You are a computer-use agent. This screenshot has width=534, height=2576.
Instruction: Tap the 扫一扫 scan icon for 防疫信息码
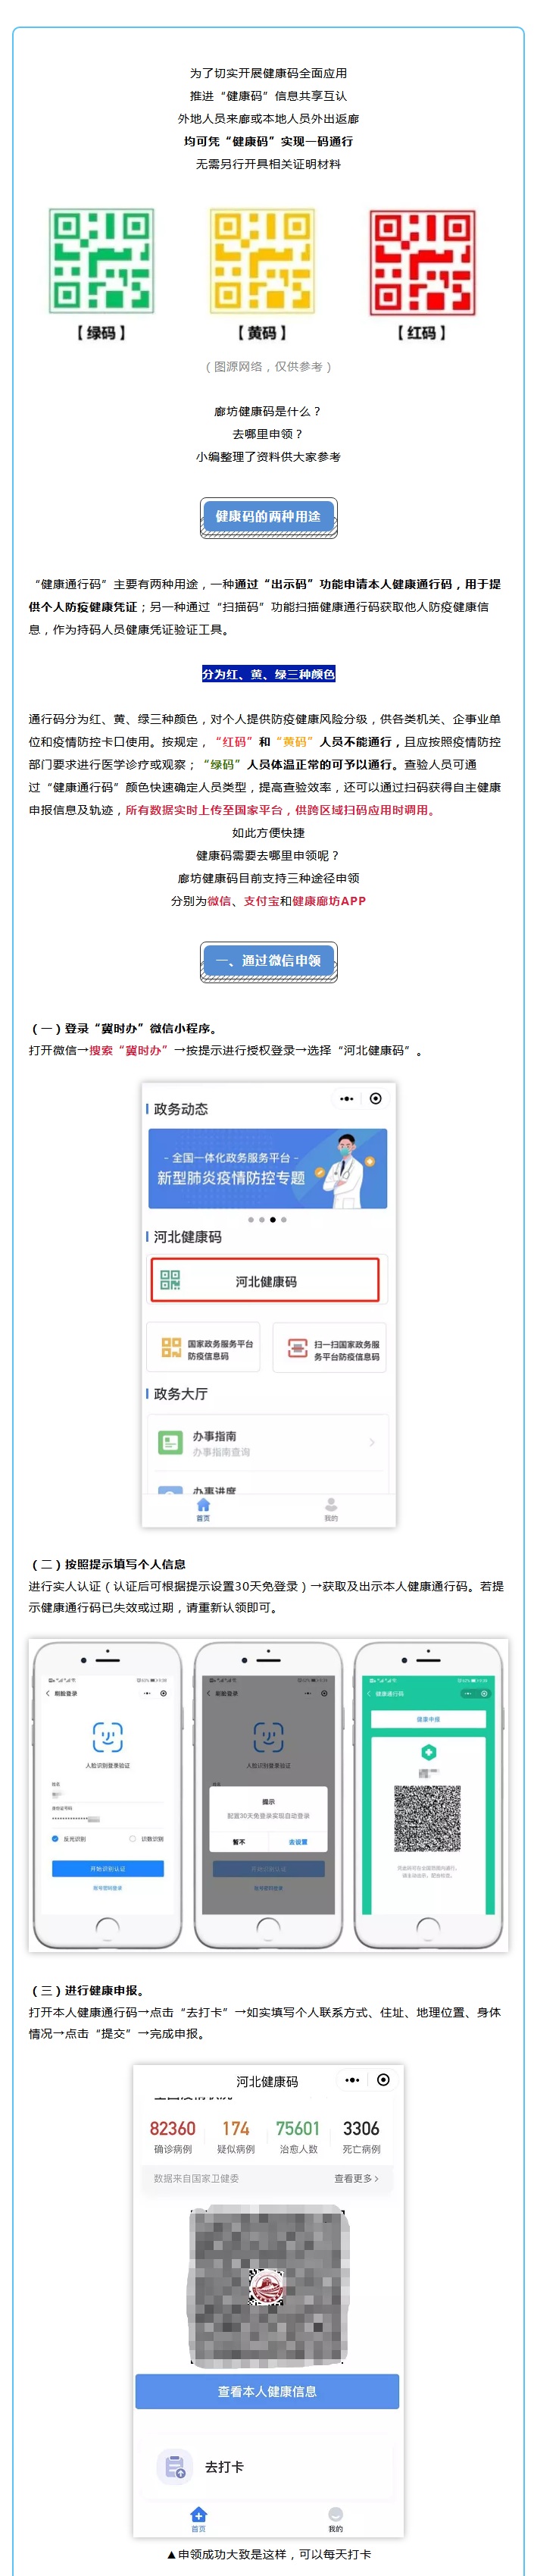[x=297, y=1348]
